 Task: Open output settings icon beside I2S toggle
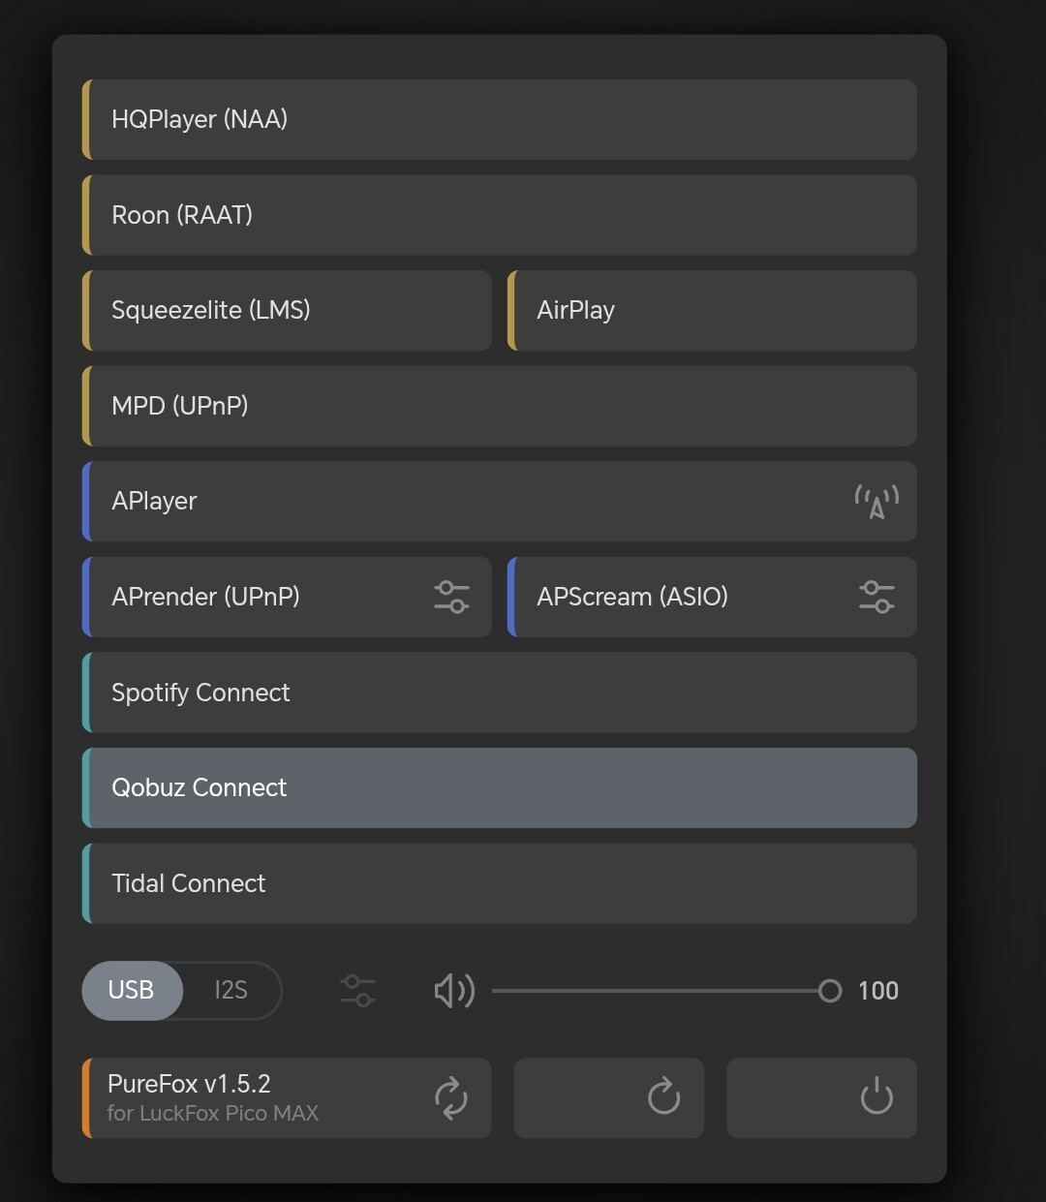tap(357, 991)
